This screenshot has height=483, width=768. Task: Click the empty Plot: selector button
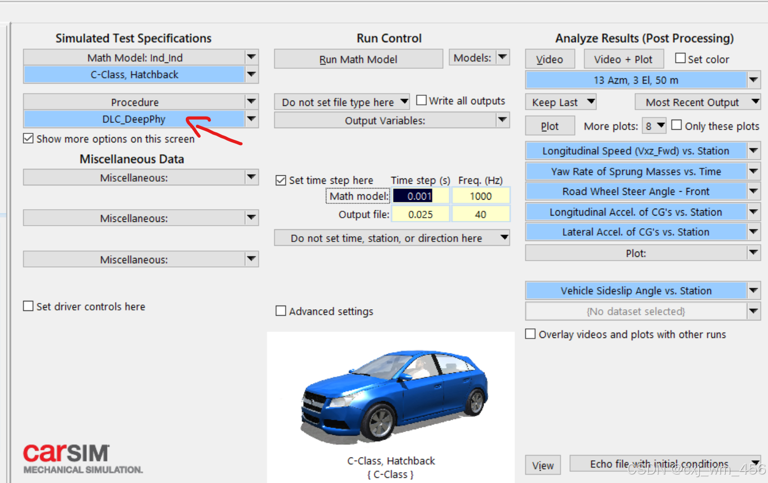point(636,253)
